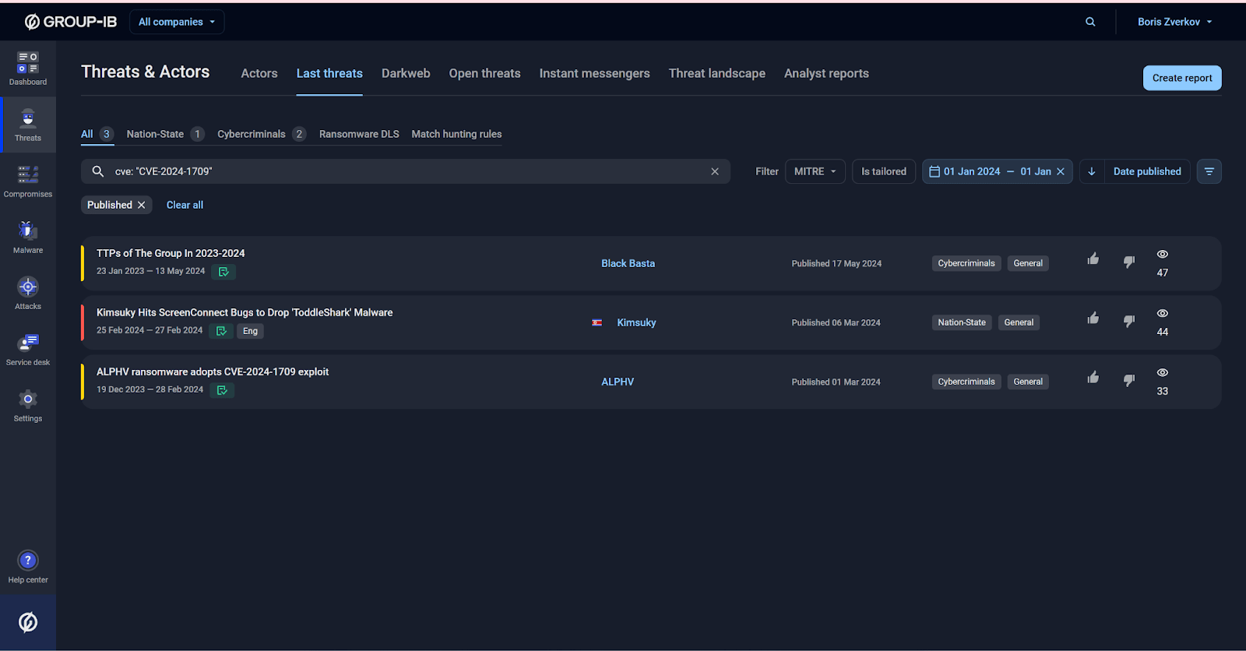The height and width of the screenshot is (651, 1246).
Task: Open ALPHV ransomware adopts CVE-2024-1709 threat
Action: pyautogui.click(x=213, y=371)
